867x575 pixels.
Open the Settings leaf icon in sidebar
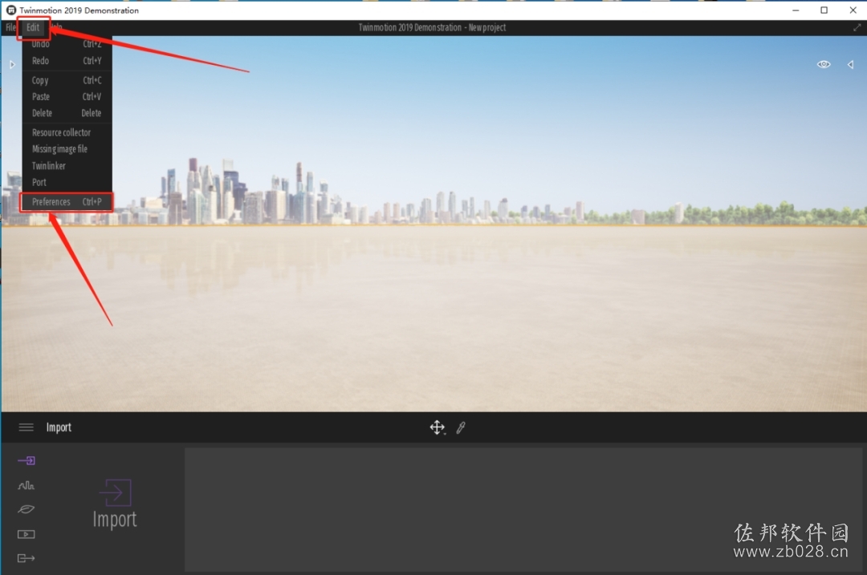(26, 509)
